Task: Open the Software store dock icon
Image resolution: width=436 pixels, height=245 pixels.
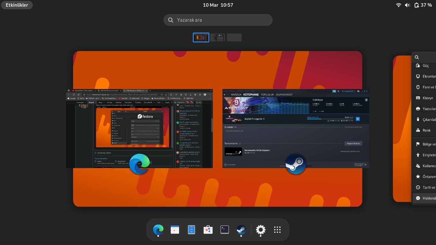Action: [x=208, y=230]
